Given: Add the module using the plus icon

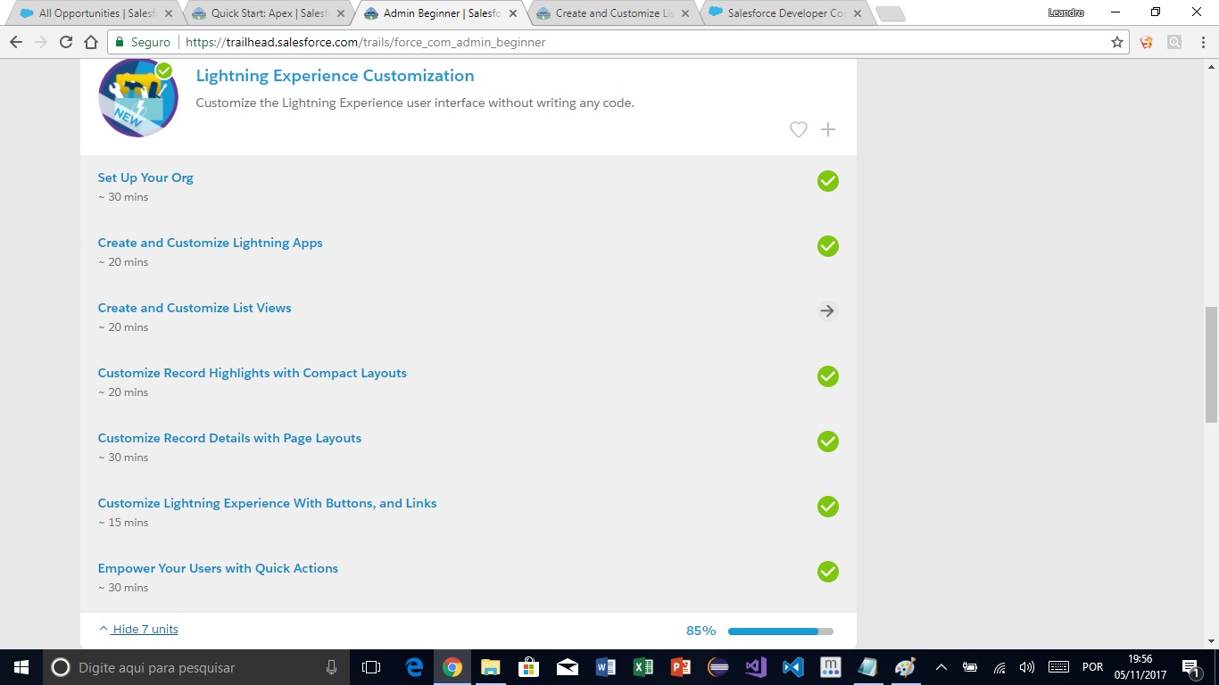Looking at the screenshot, I should pos(828,129).
